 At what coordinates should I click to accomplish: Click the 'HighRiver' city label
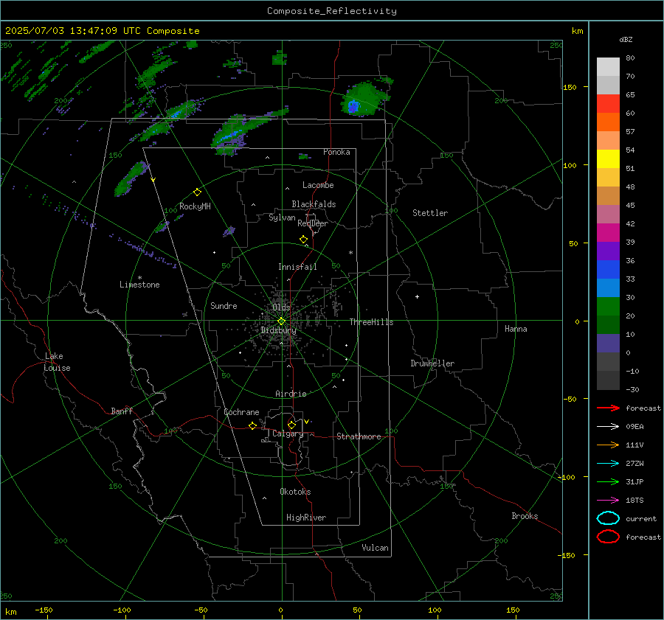[306, 518]
